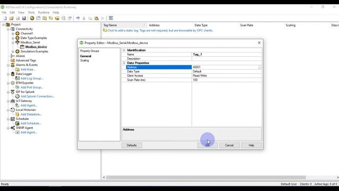Screen dimensions: 339x191
Task: Click the Simulation Examples gear icon
Action: tap(17, 51)
